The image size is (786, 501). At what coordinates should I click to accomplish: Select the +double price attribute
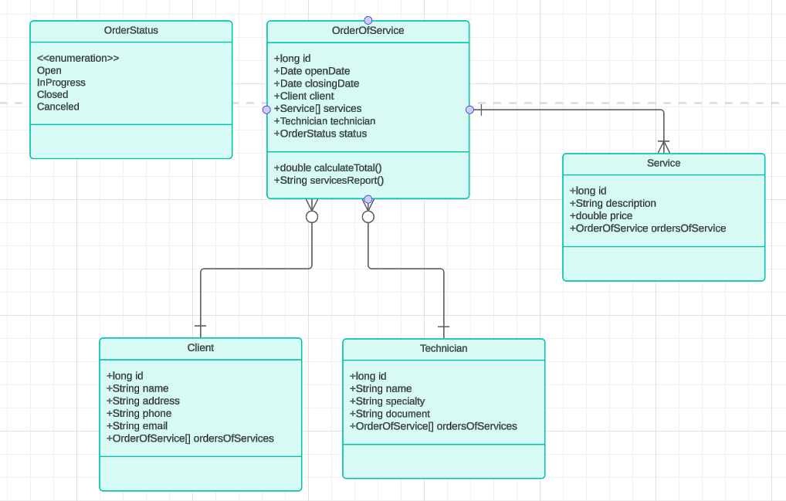601,216
